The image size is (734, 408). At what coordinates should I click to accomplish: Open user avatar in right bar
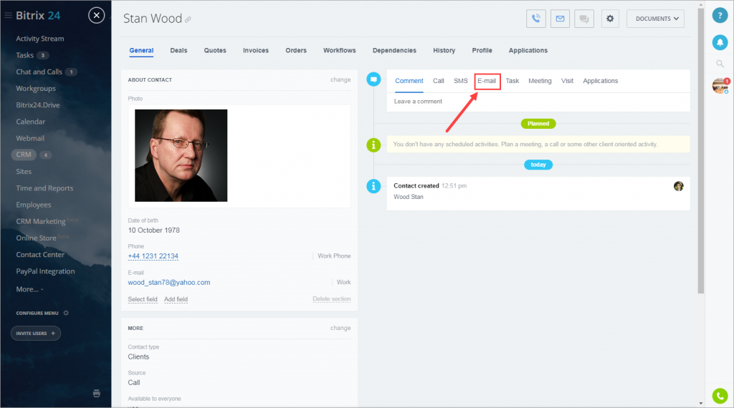720,86
